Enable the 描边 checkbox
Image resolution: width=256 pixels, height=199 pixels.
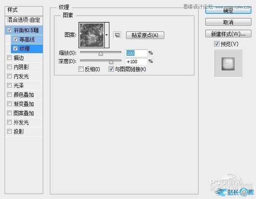10,58
